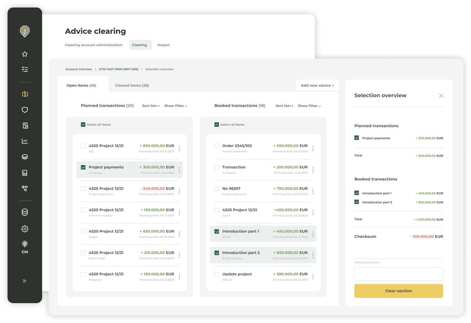The width and height of the screenshot is (471, 323).
Task: Click the Account overview breadcrumb link
Action: coord(79,69)
